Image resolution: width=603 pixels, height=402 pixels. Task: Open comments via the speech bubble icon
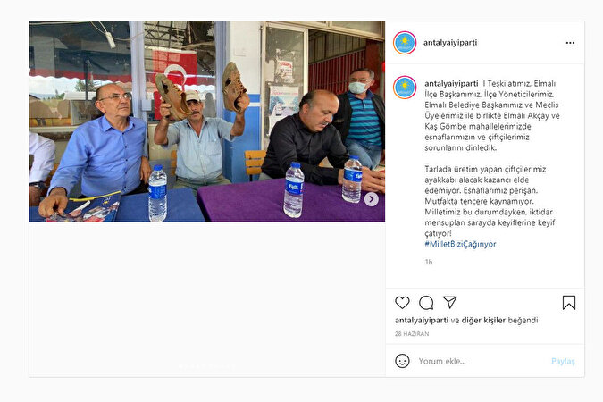pyautogui.click(x=426, y=303)
